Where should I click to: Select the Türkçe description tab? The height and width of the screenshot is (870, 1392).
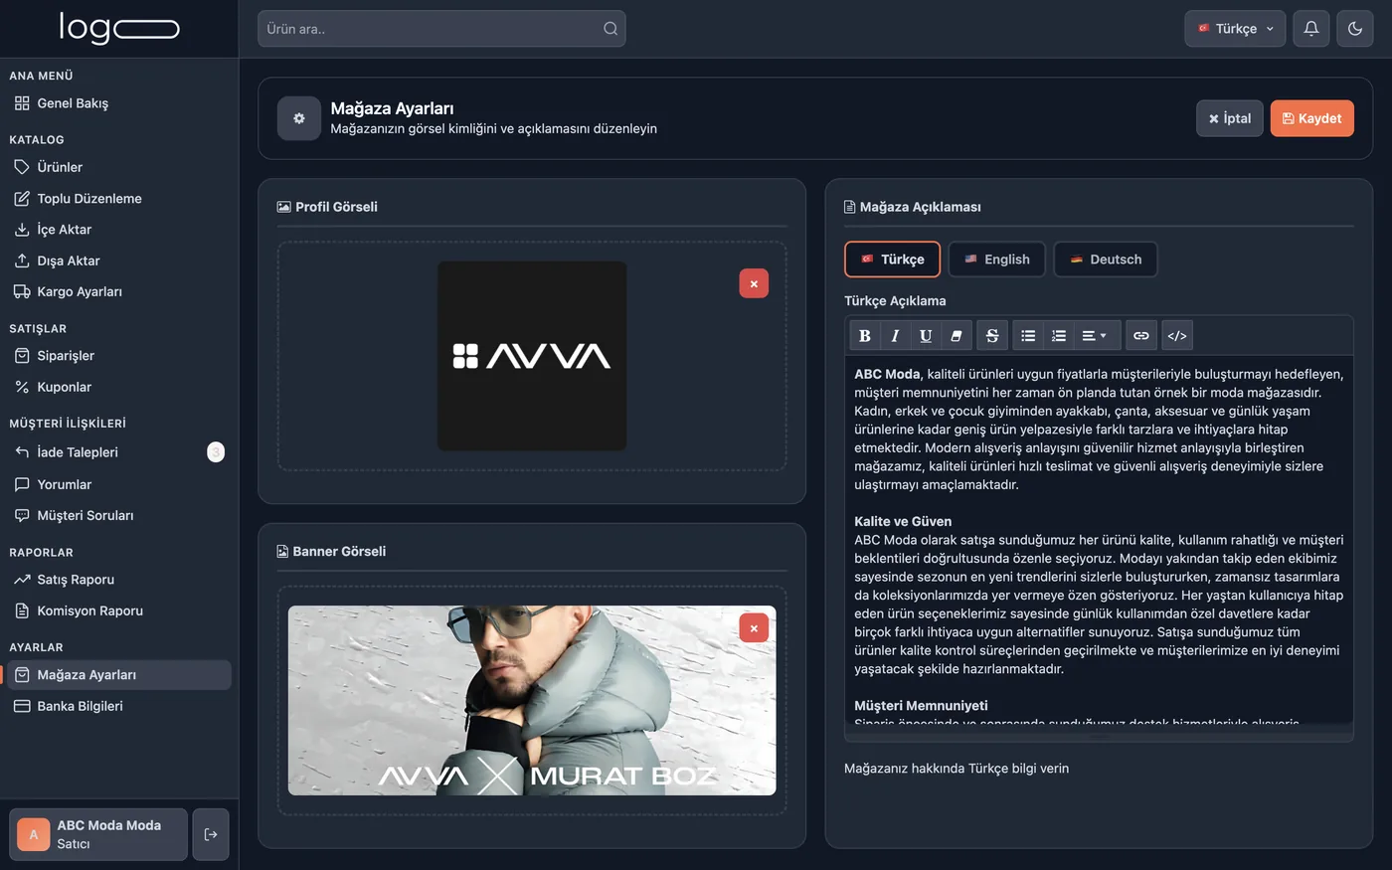click(x=892, y=260)
